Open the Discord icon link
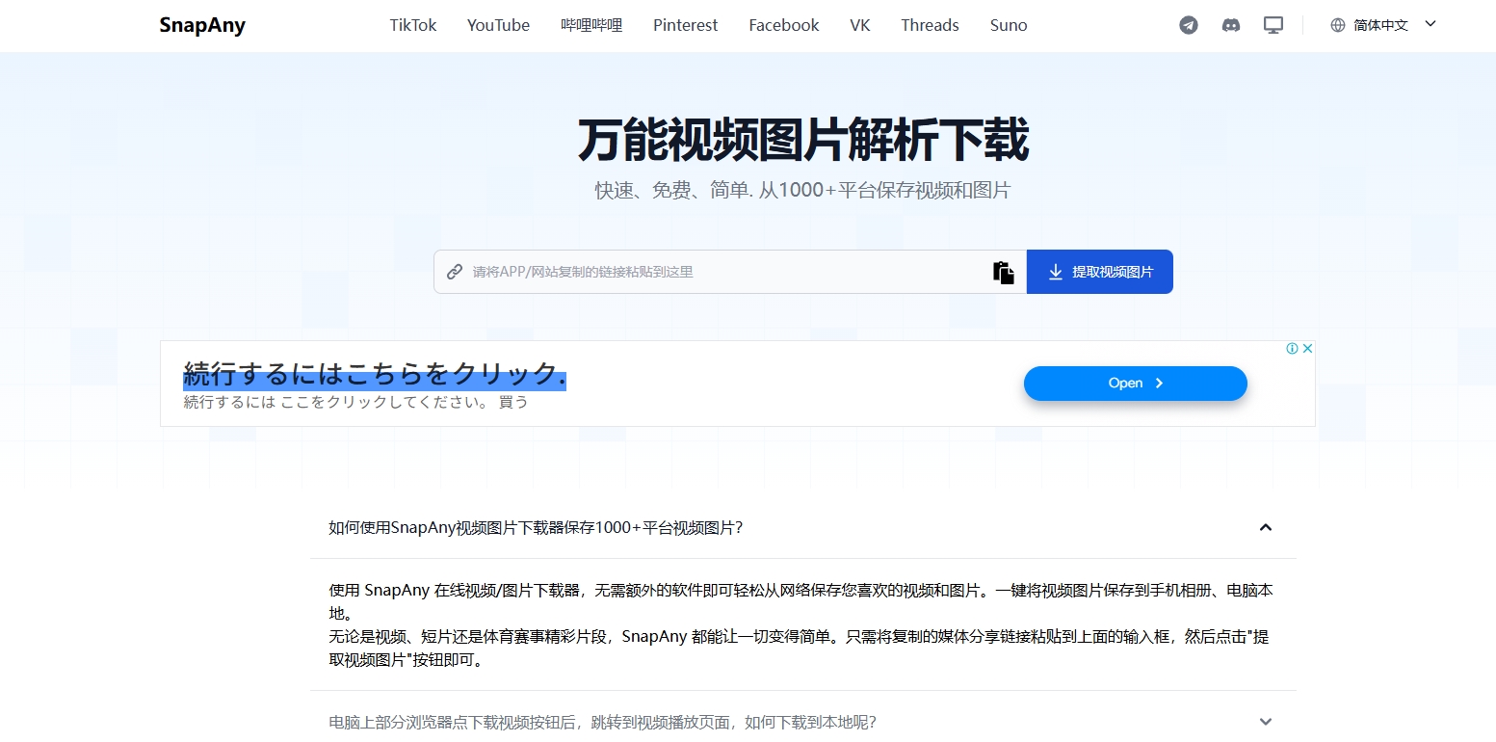Viewport: 1496px width, 742px height. tap(1231, 26)
